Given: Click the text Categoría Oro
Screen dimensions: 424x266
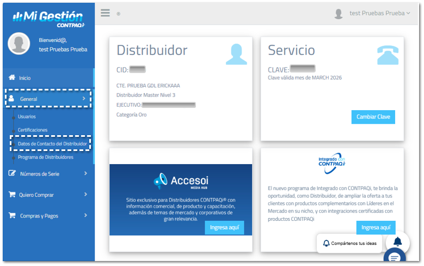Looking at the screenshot, I should (x=131, y=114).
